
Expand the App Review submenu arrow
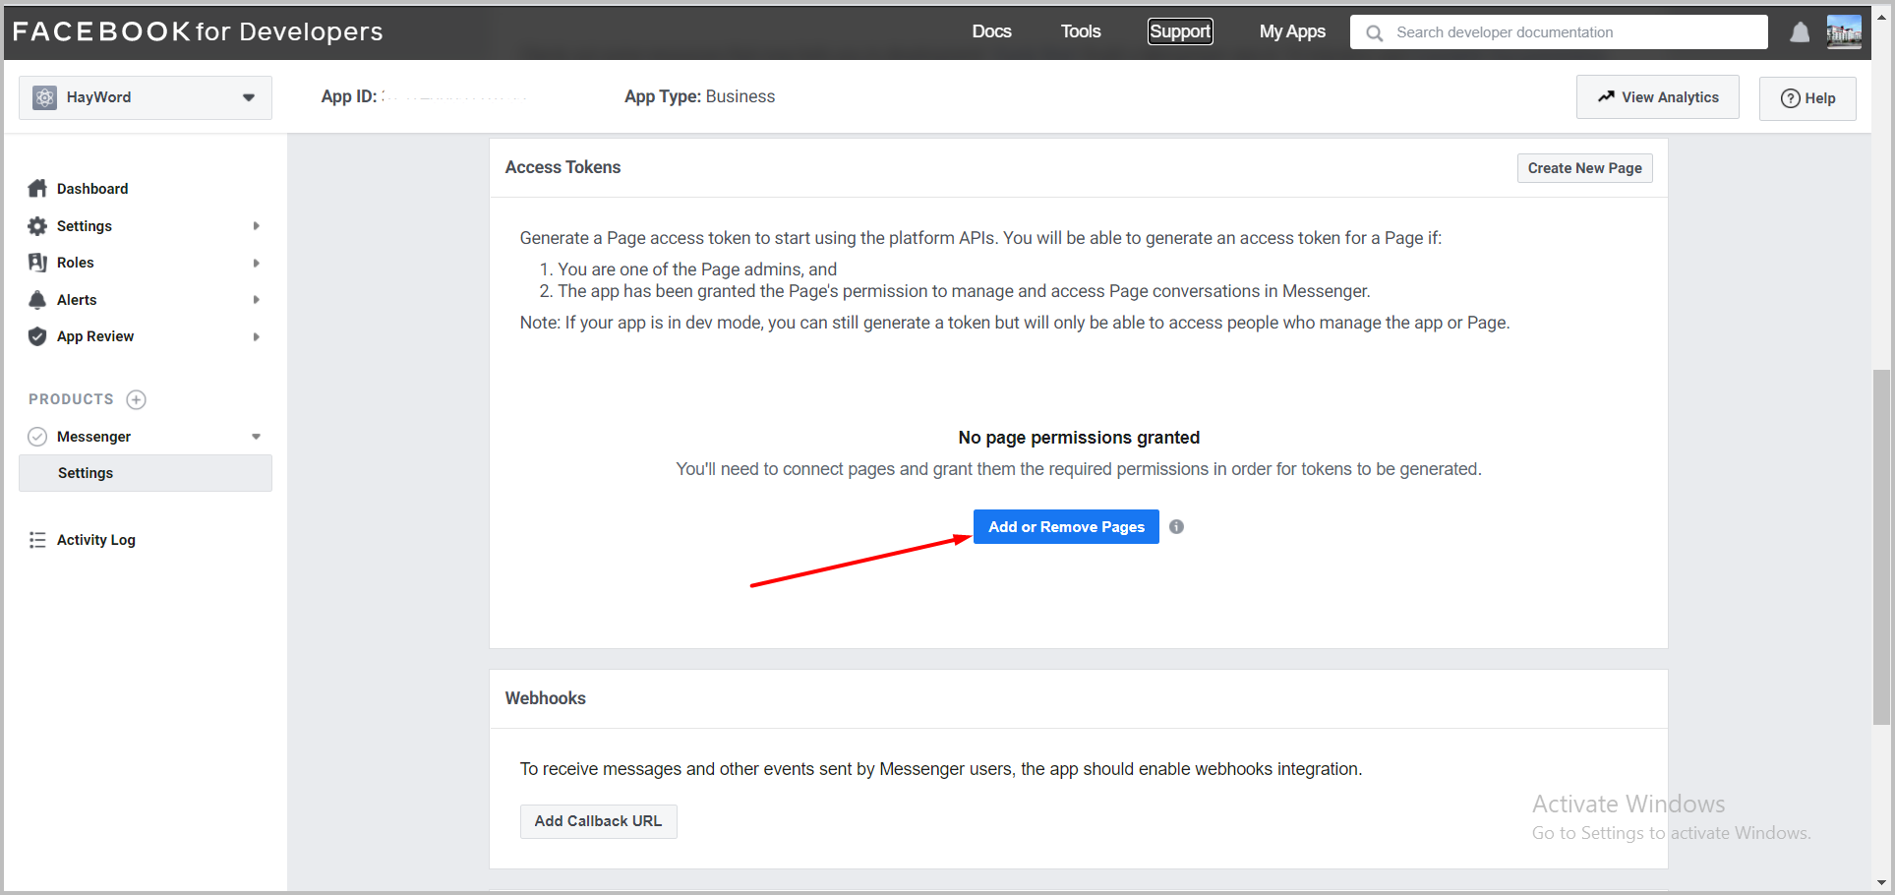pos(257,336)
